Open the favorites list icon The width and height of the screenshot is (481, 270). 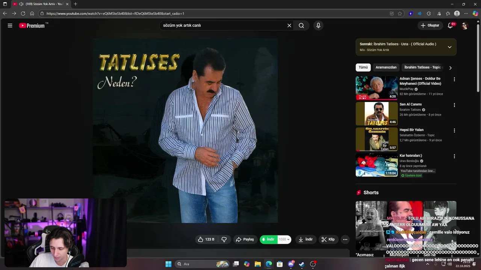pos(448,13)
